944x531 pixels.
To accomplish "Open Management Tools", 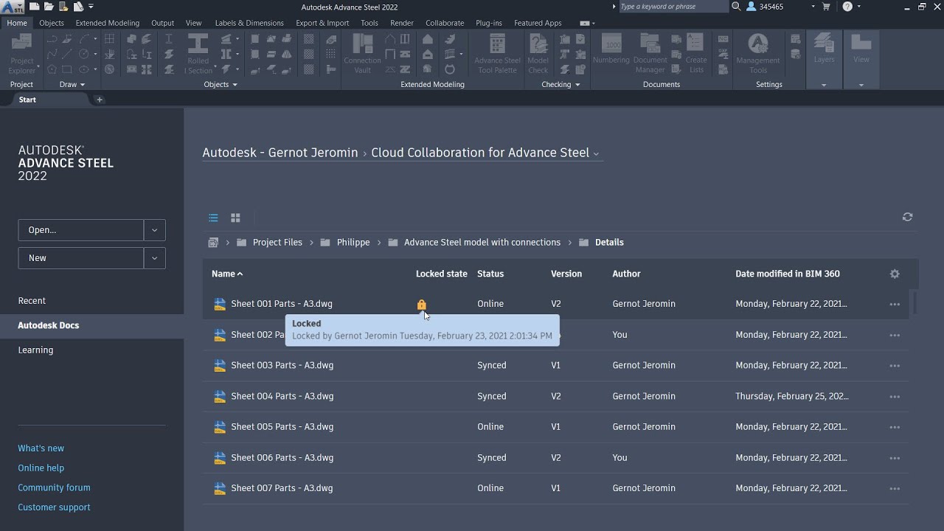I will pyautogui.click(x=758, y=54).
